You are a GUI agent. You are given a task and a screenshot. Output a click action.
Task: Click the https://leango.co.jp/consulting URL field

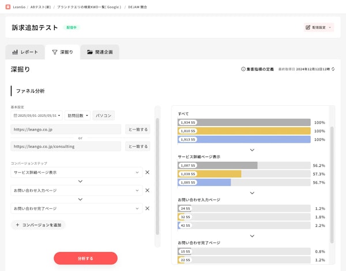click(x=66, y=147)
